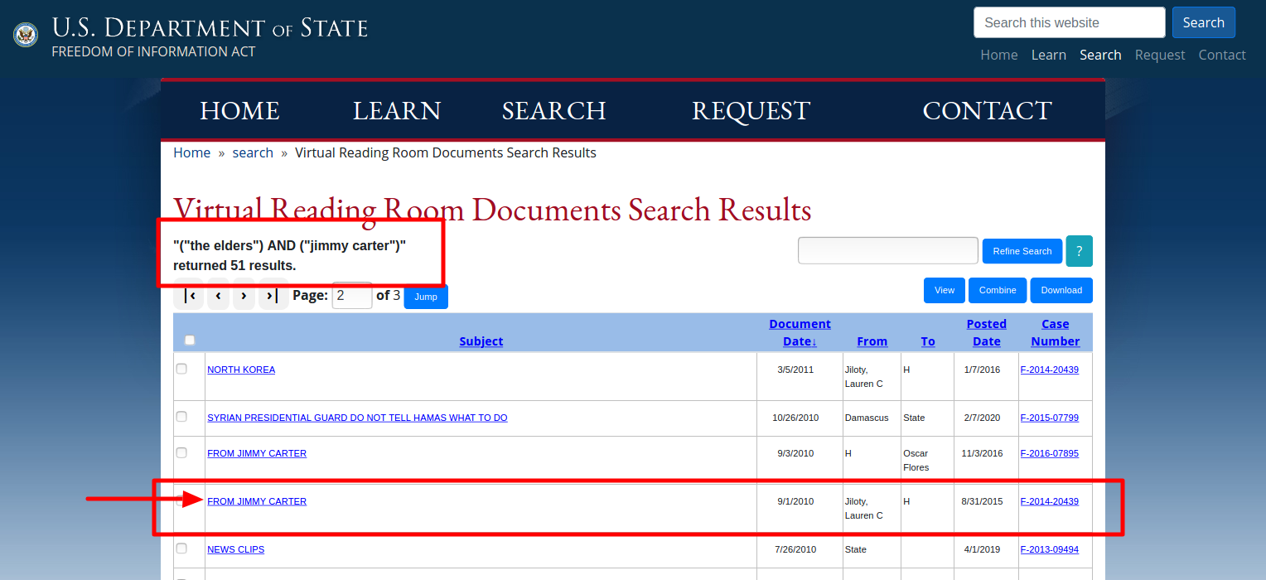Sort results by the To column
This screenshot has width=1266, height=580.
tap(928, 341)
